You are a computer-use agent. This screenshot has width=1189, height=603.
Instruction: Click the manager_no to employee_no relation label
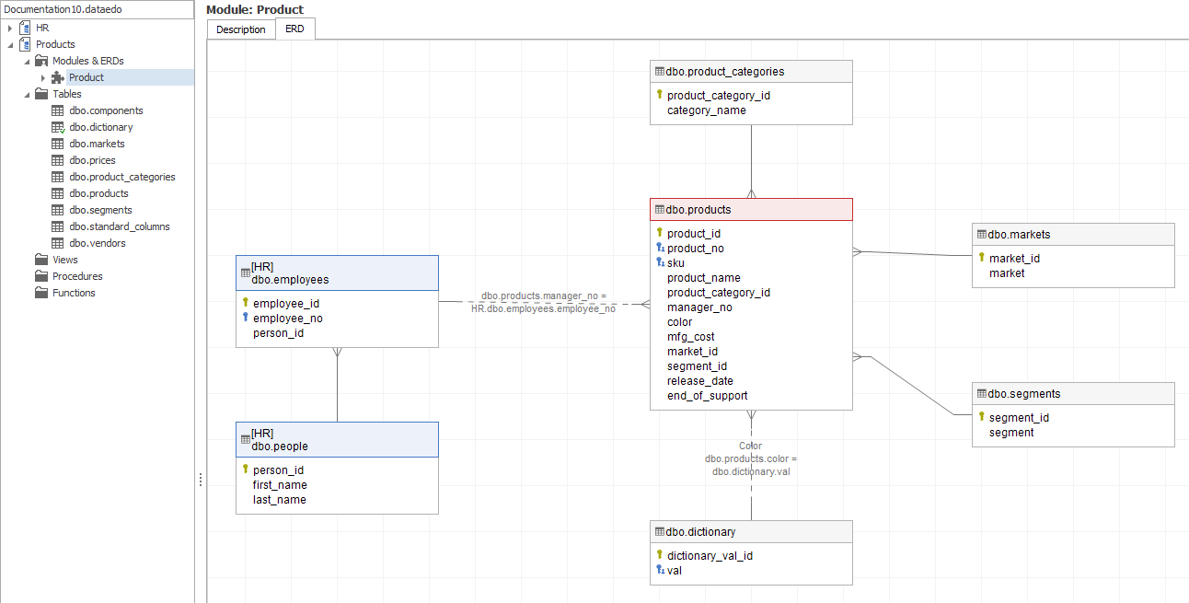point(543,303)
